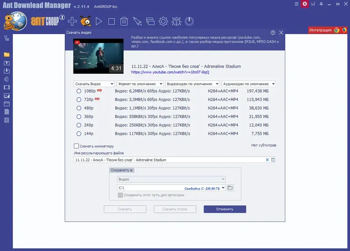Open the stacked windows icon in toolbar
350x251 pixels.
[x=150, y=21]
